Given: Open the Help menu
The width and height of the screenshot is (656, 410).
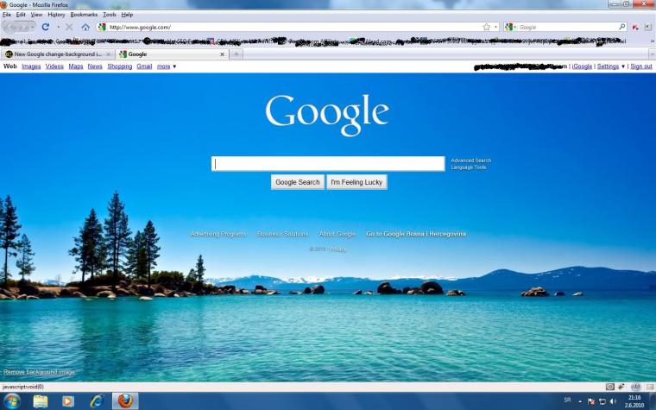Looking at the screenshot, I should pyautogui.click(x=127, y=15).
